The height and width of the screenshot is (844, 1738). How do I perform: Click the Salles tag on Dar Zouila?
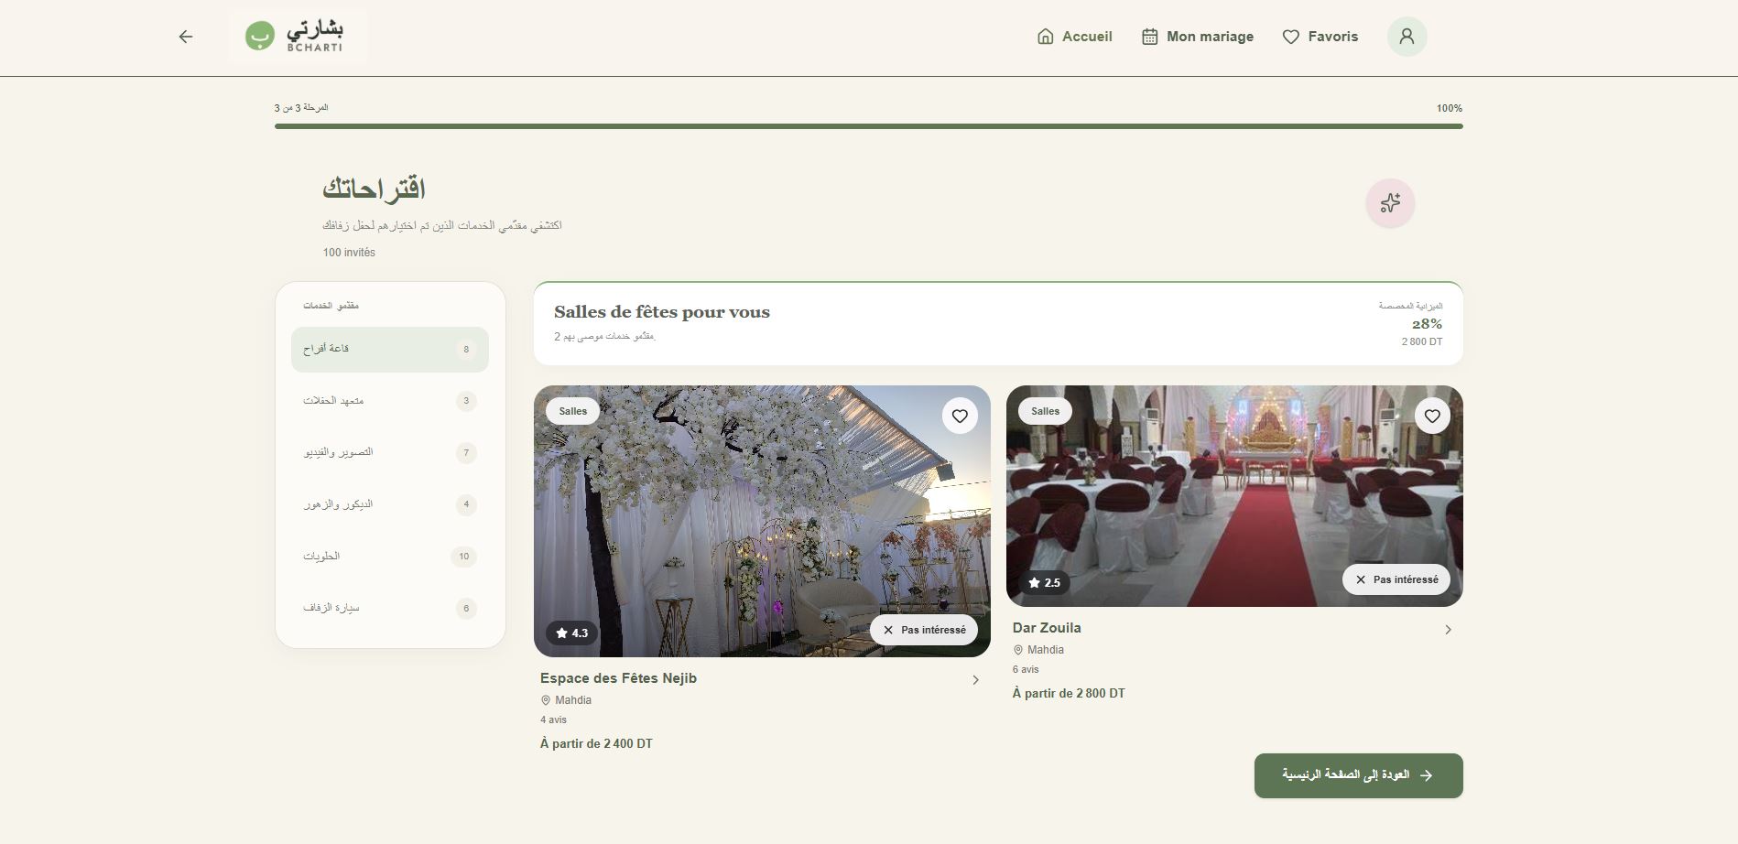(x=1046, y=411)
